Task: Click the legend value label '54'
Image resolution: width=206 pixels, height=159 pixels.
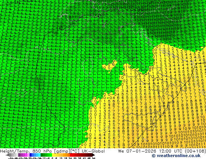Action: pos(94,158)
